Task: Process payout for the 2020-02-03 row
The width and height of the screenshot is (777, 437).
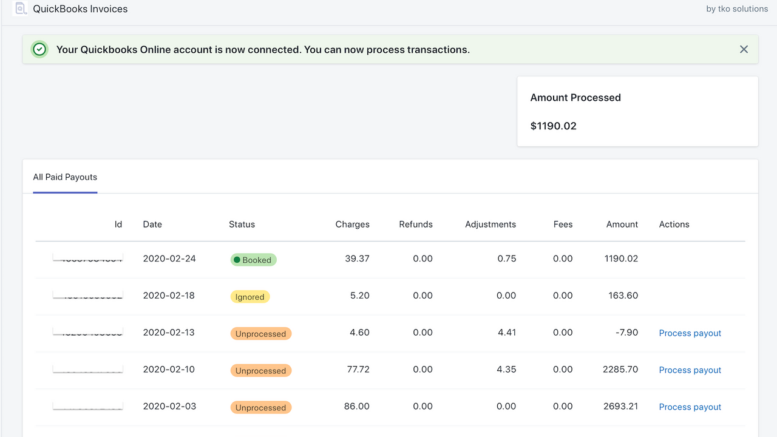Action: pyautogui.click(x=690, y=407)
